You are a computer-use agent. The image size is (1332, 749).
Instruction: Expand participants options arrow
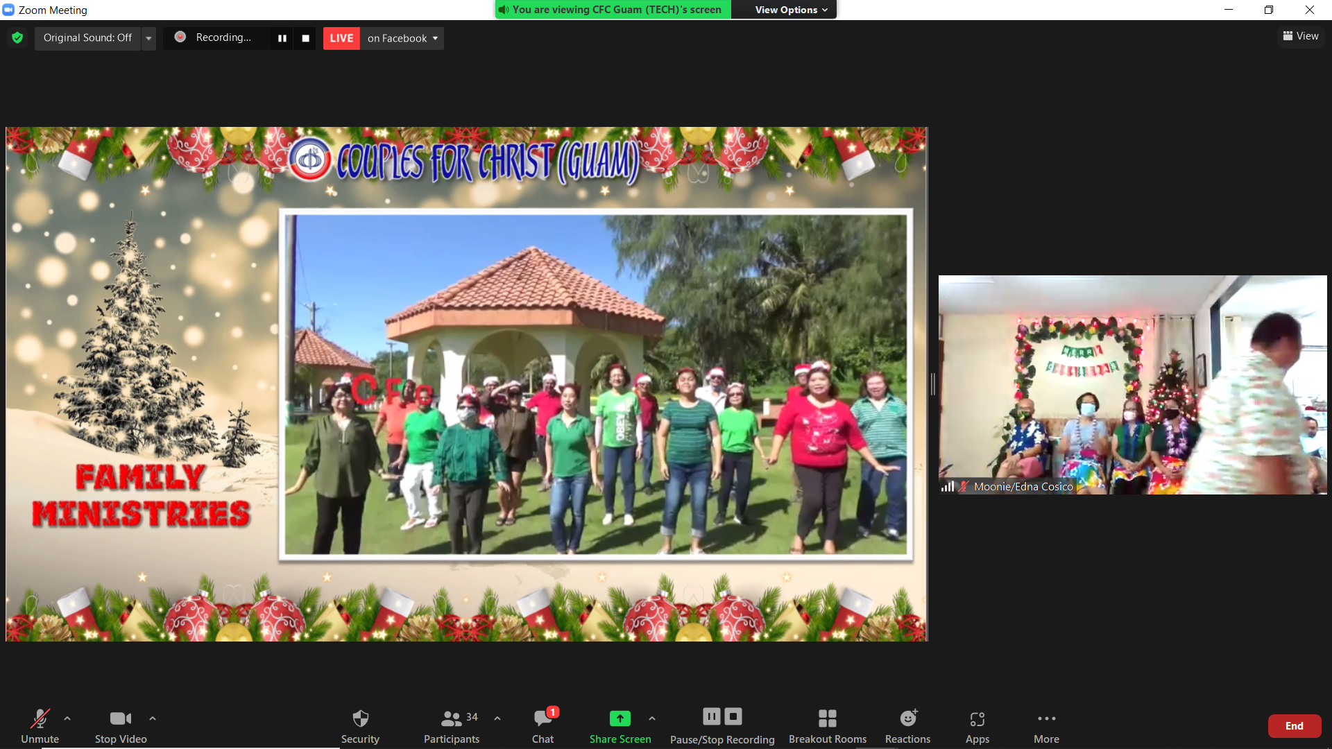click(497, 718)
